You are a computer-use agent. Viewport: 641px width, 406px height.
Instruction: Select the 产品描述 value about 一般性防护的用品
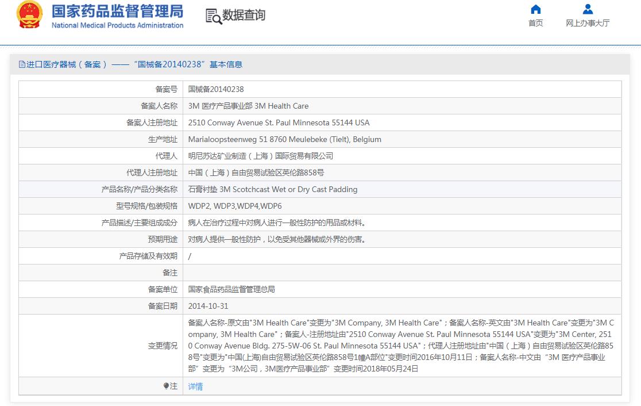click(277, 223)
